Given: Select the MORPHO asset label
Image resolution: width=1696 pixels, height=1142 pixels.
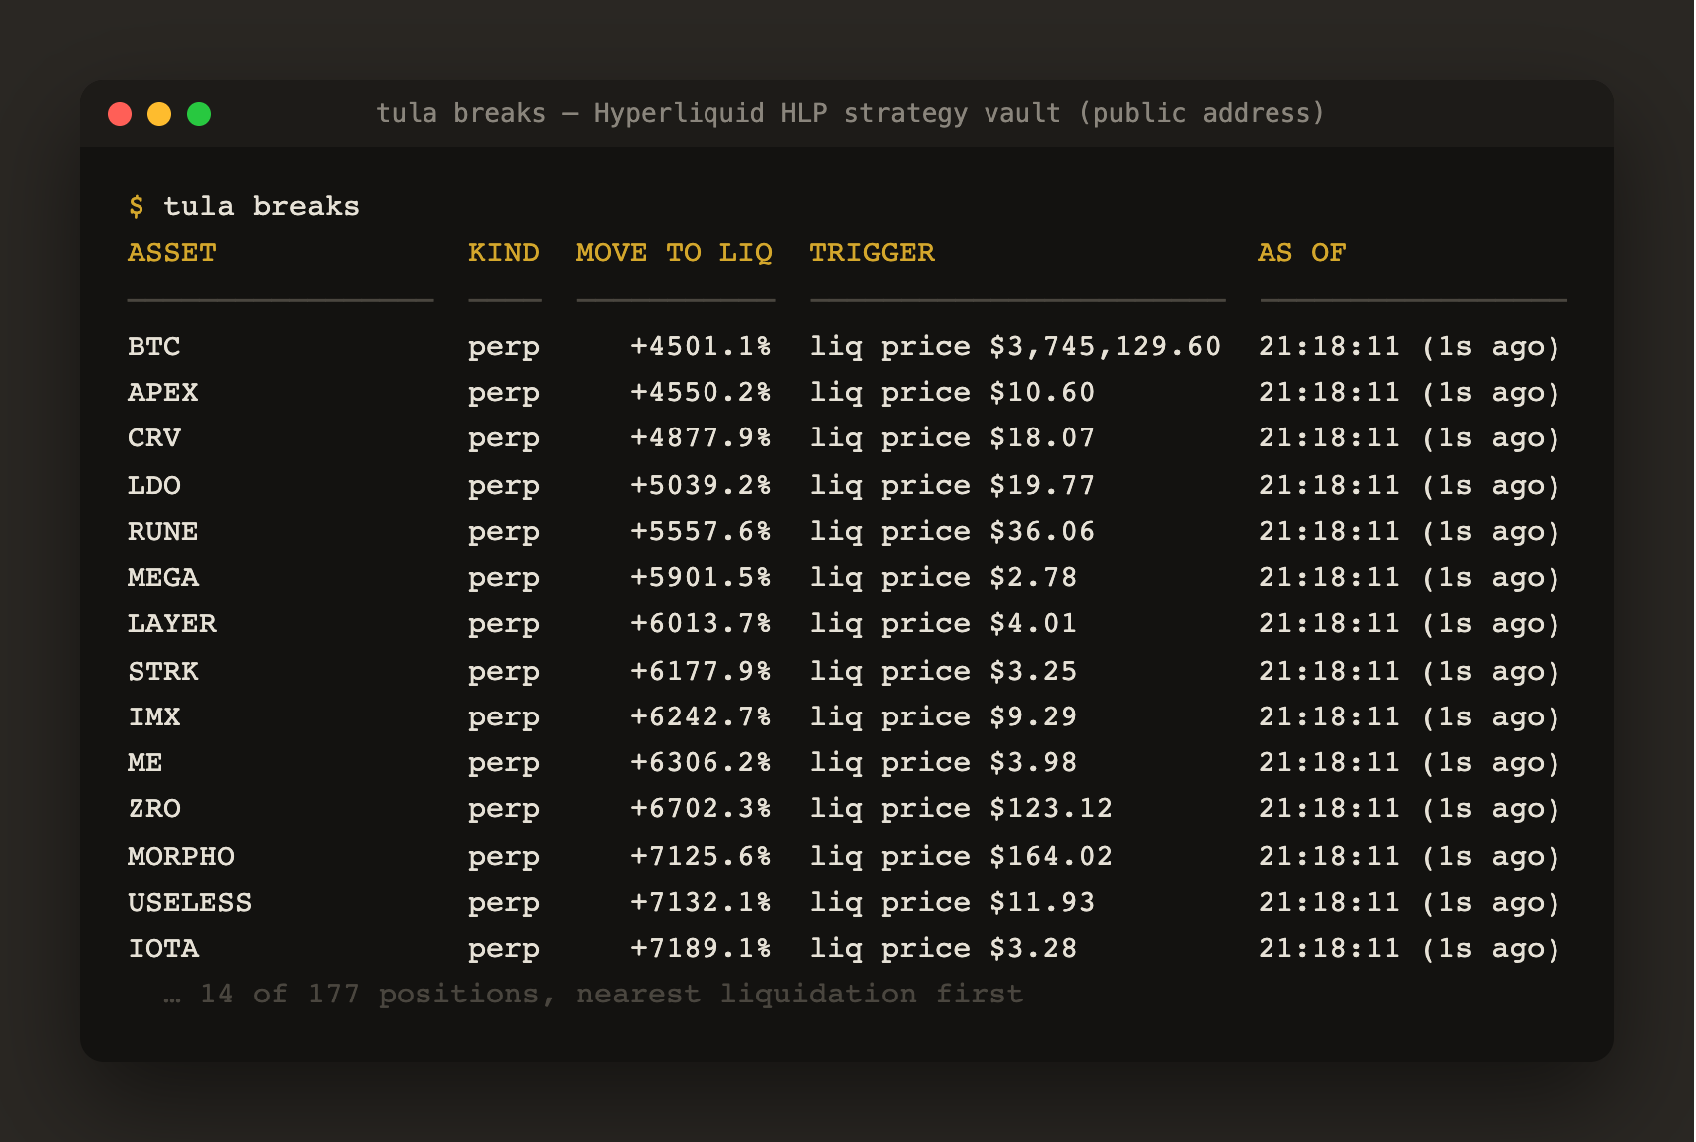Looking at the screenshot, I should pos(181,857).
